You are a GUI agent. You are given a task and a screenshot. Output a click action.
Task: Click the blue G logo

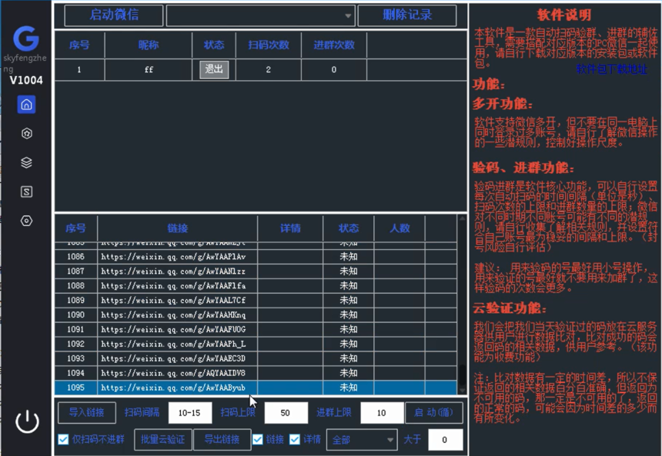tap(26, 38)
